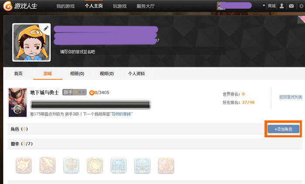Click the honor progress bar
The image size is (305, 184).
pos(90,105)
